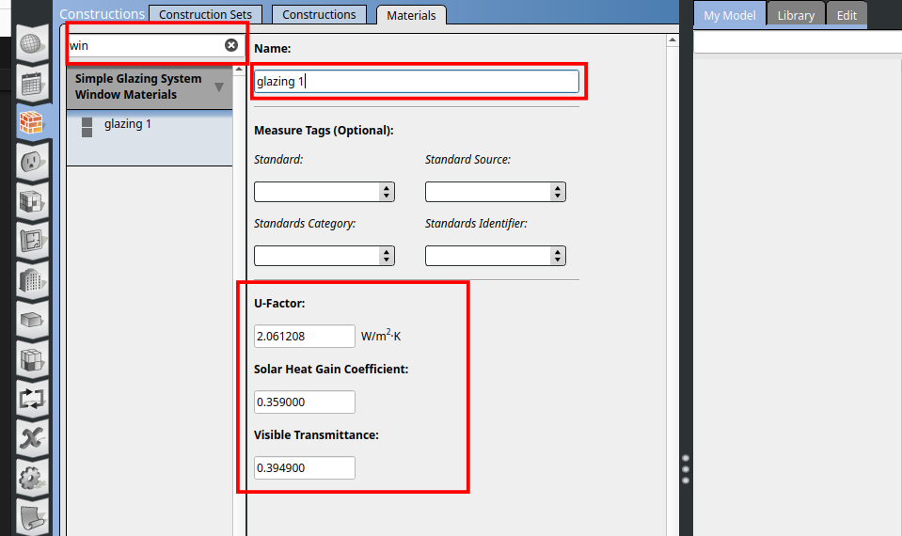
Task: Open the Space Types cube icon
Action: tap(32, 202)
